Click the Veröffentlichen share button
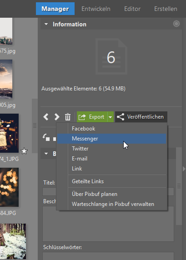Viewport: 186px width, 260px height. click(141, 117)
